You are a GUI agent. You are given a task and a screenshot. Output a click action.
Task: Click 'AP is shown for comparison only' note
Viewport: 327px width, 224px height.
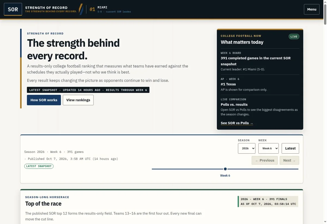click(x=244, y=90)
